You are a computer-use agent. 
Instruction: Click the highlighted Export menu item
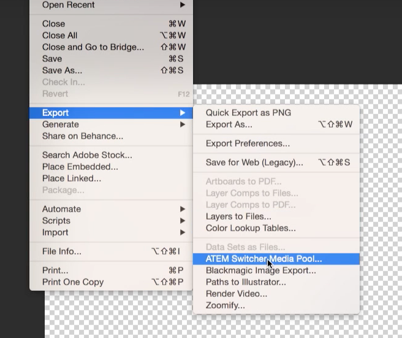pyautogui.click(x=111, y=113)
